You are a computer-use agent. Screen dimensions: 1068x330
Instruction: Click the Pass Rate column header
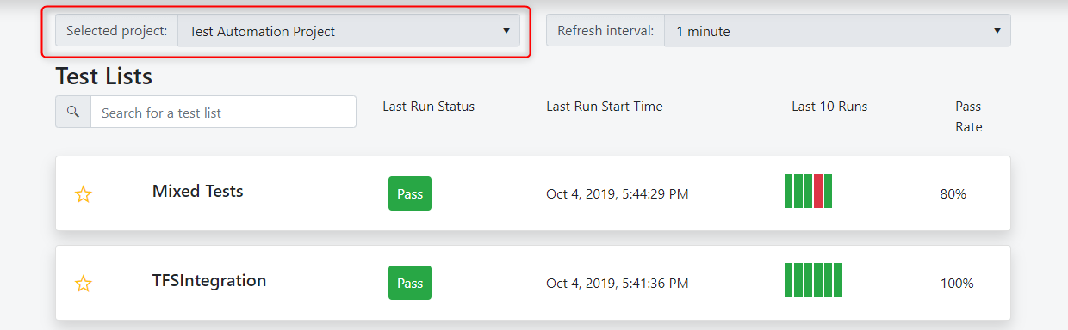pyautogui.click(x=969, y=117)
